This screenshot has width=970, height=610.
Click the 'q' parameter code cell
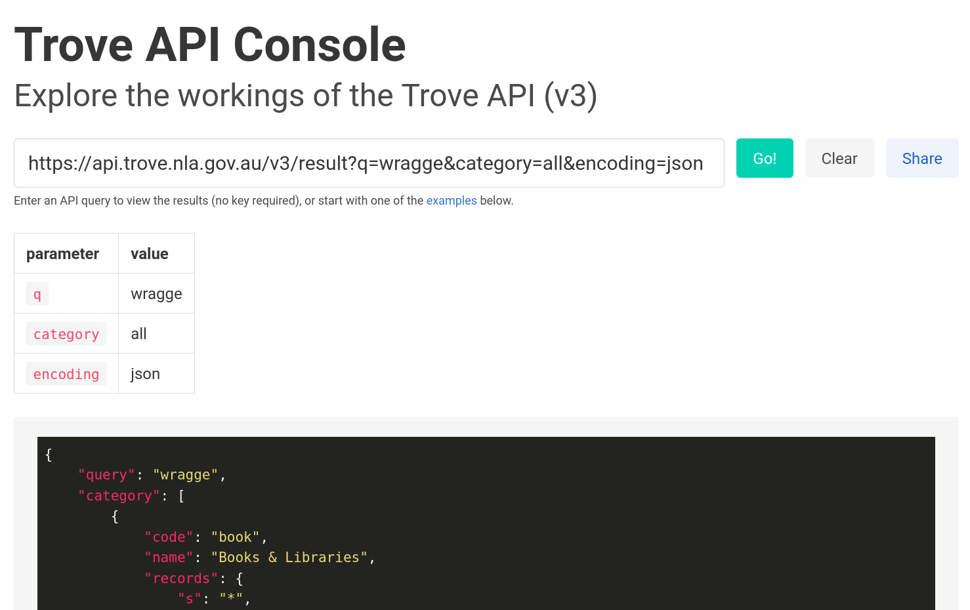click(x=37, y=294)
